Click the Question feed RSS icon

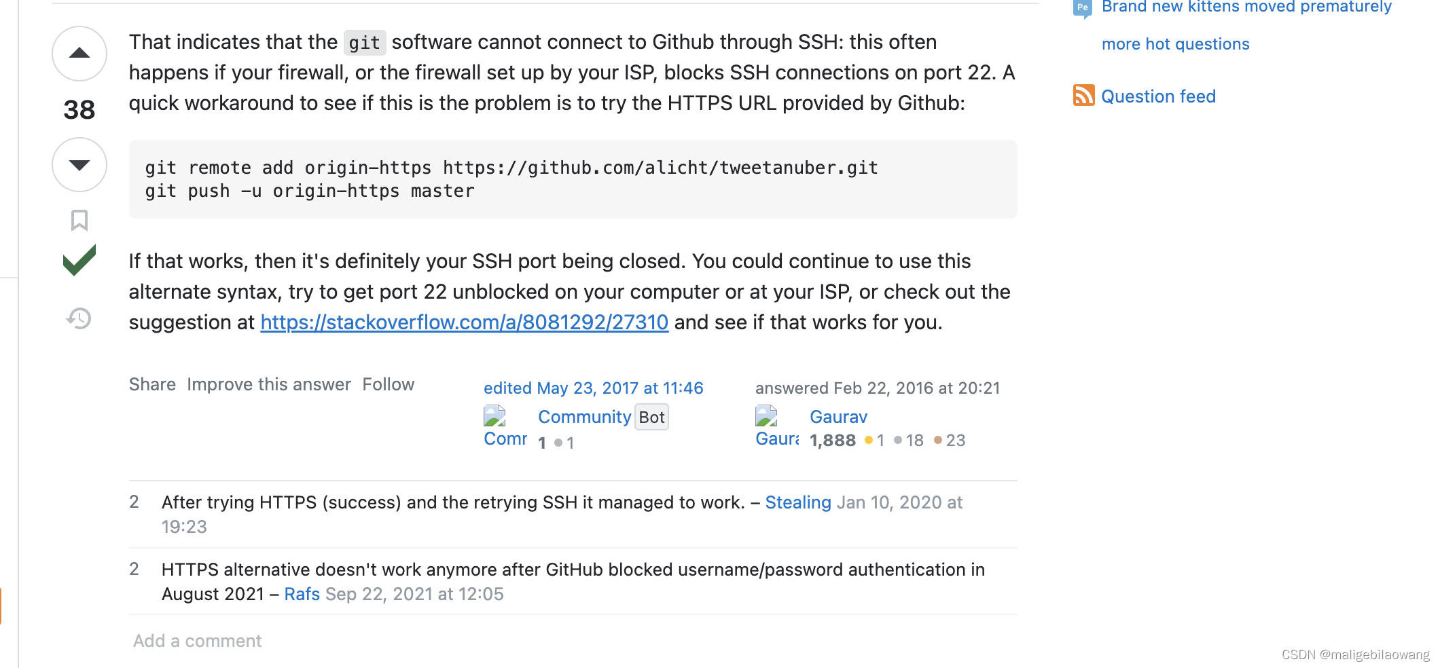pyautogui.click(x=1084, y=96)
